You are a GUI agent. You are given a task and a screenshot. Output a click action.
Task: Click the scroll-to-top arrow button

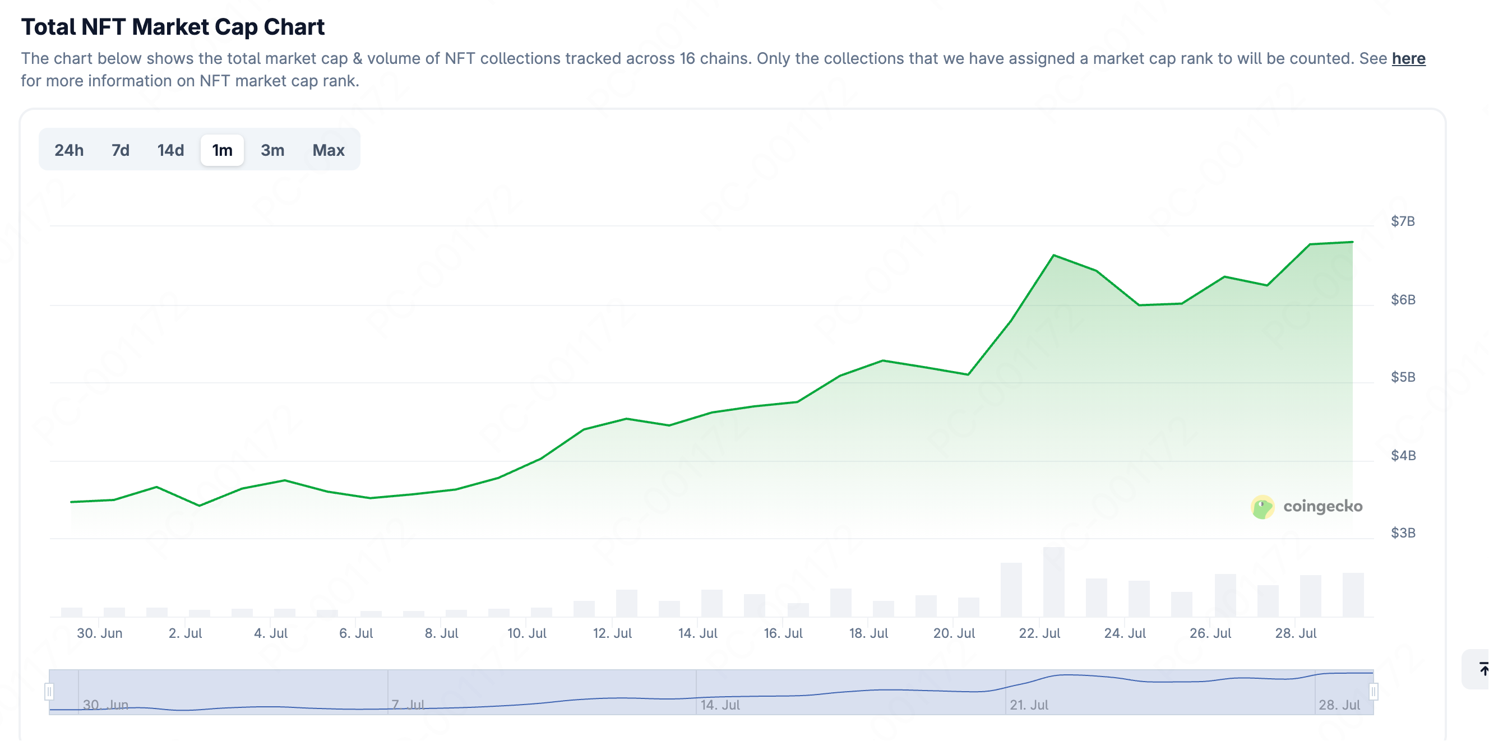click(1481, 669)
